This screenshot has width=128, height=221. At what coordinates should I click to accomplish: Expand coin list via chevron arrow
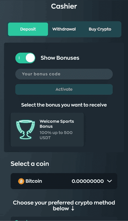[x=110, y=181]
